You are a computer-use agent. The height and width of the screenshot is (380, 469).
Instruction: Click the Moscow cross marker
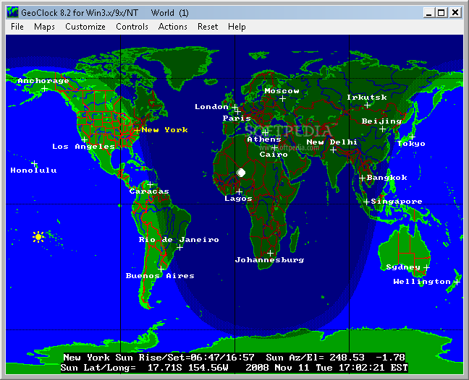click(283, 98)
